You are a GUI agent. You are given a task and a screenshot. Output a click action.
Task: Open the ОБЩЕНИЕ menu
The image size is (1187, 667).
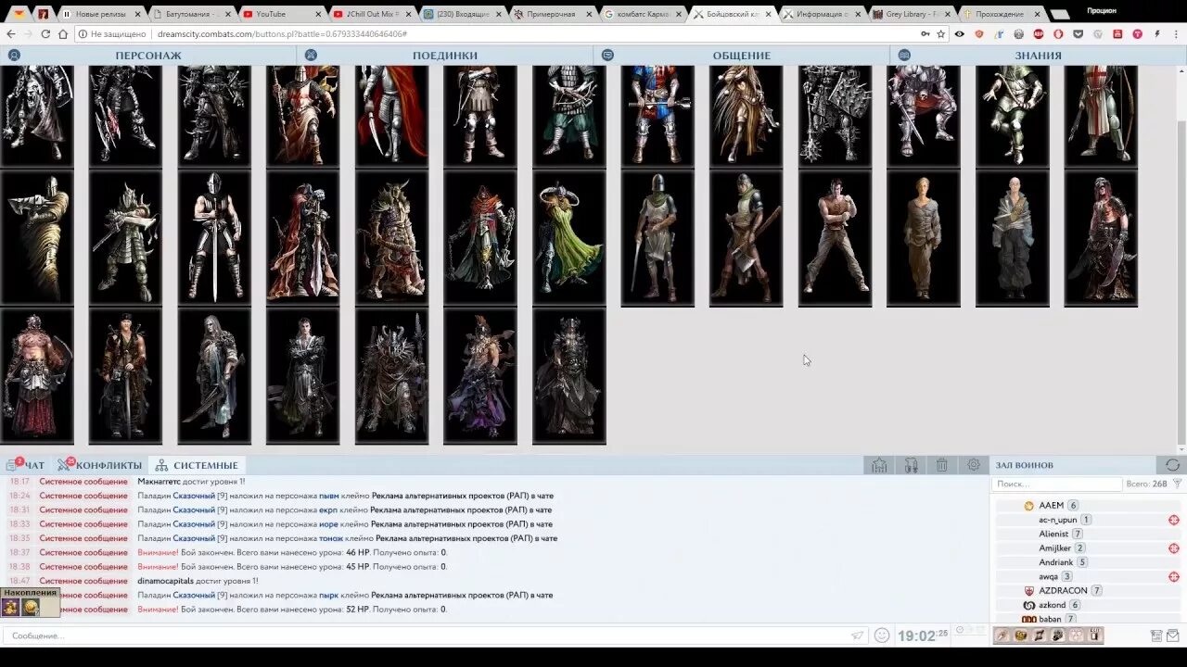point(742,56)
